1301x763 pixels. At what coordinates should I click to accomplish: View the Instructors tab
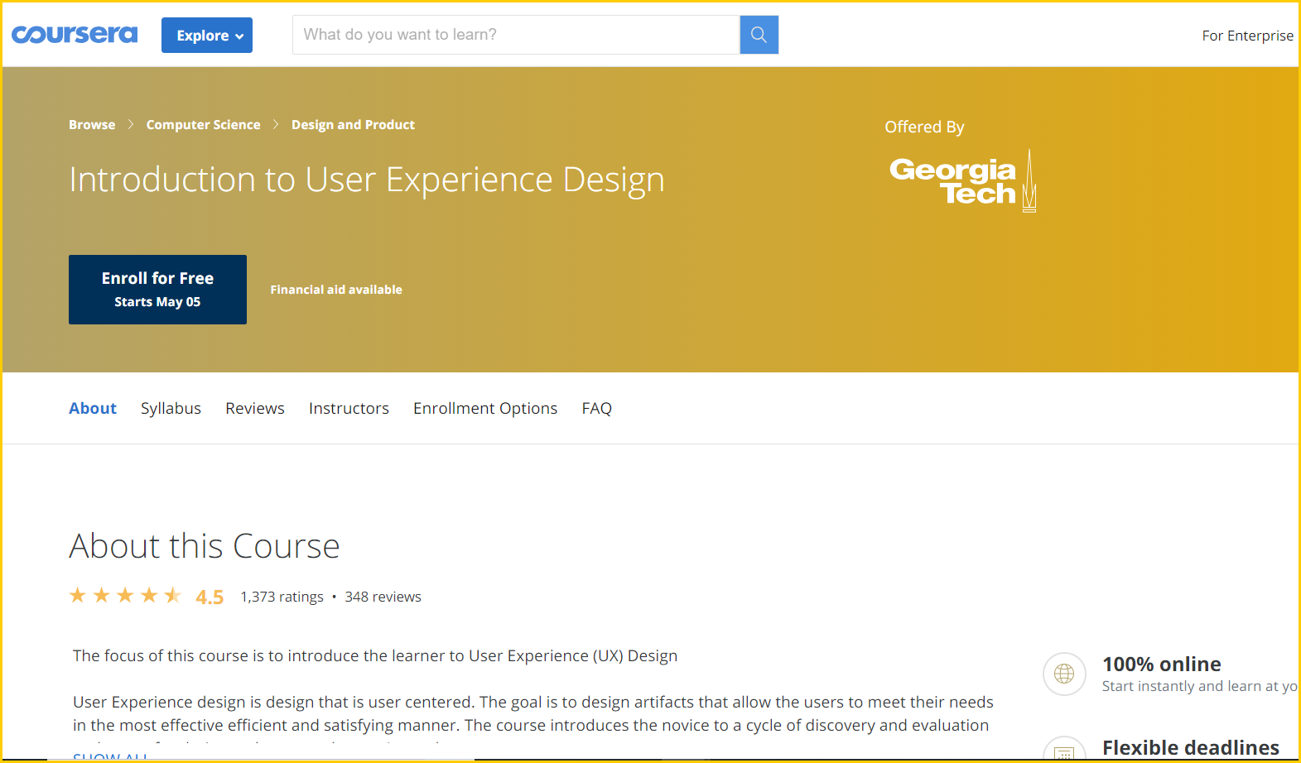(x=349, y=408)
